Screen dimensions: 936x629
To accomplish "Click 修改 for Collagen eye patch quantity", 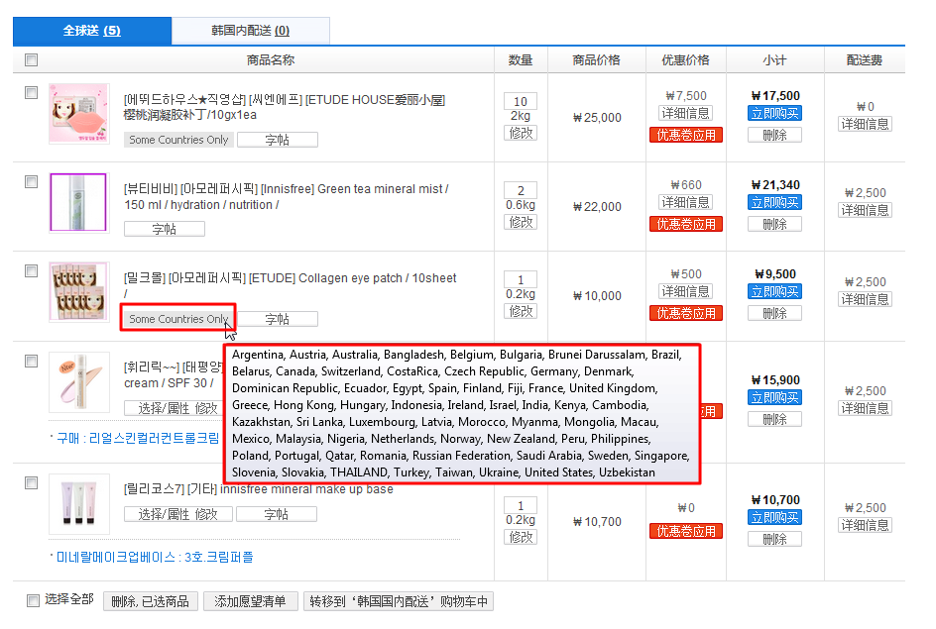I will 521,311.
